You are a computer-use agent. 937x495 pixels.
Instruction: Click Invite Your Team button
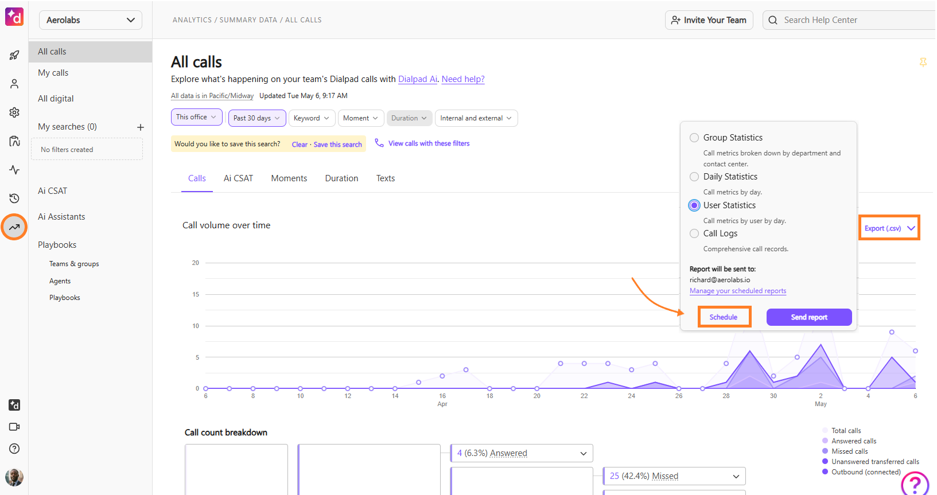709,20
